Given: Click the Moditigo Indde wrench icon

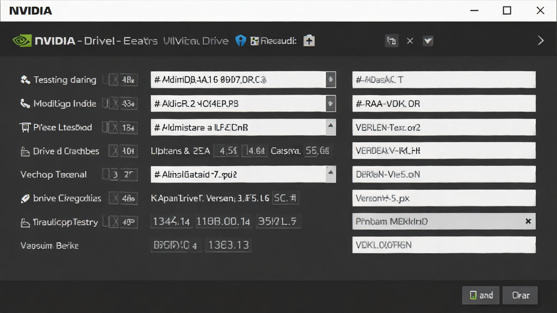Looking at the screenshot, I should [25, 104].
